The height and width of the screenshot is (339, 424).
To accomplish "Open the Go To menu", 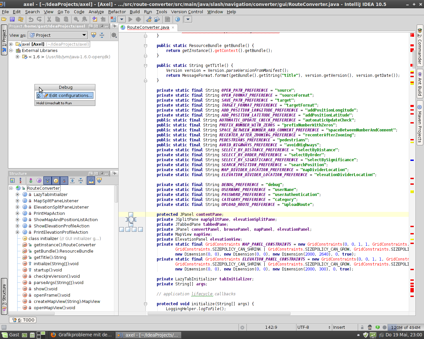I will (64, 12).
